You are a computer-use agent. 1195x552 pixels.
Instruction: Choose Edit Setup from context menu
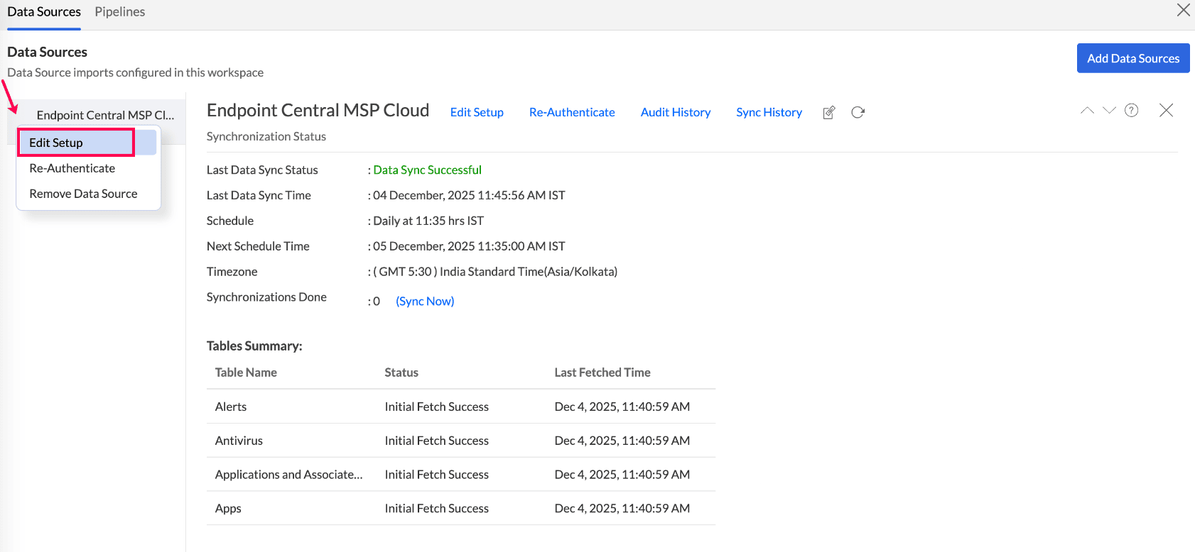click(x=56, y=143)
